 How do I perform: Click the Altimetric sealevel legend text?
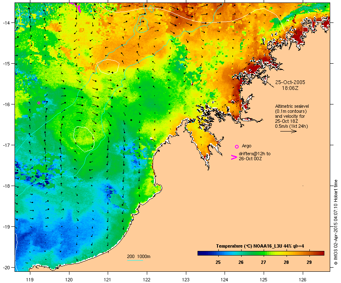coord(292,106)
